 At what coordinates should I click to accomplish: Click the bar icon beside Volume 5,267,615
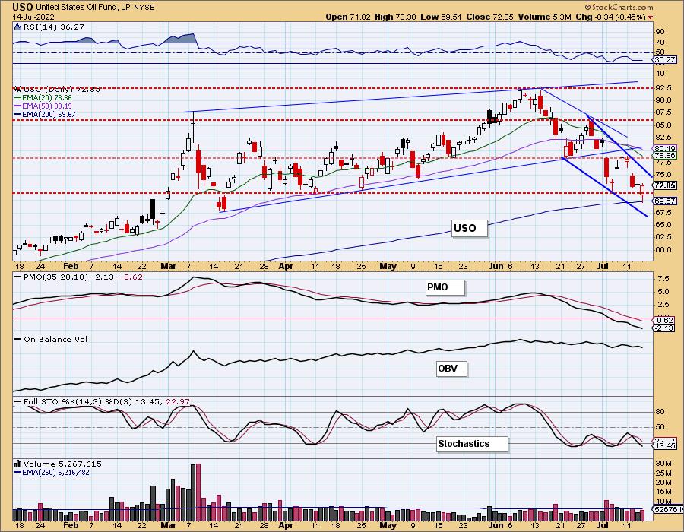point(18,464)
